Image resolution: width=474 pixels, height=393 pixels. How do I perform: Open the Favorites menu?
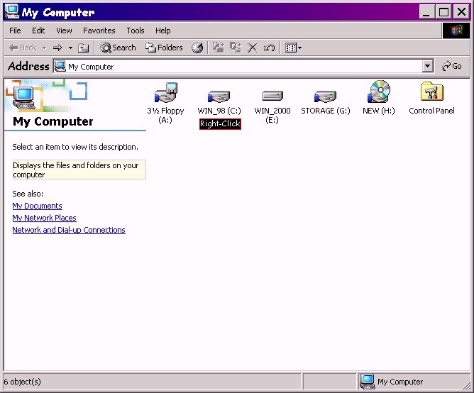tap(99, 31)
